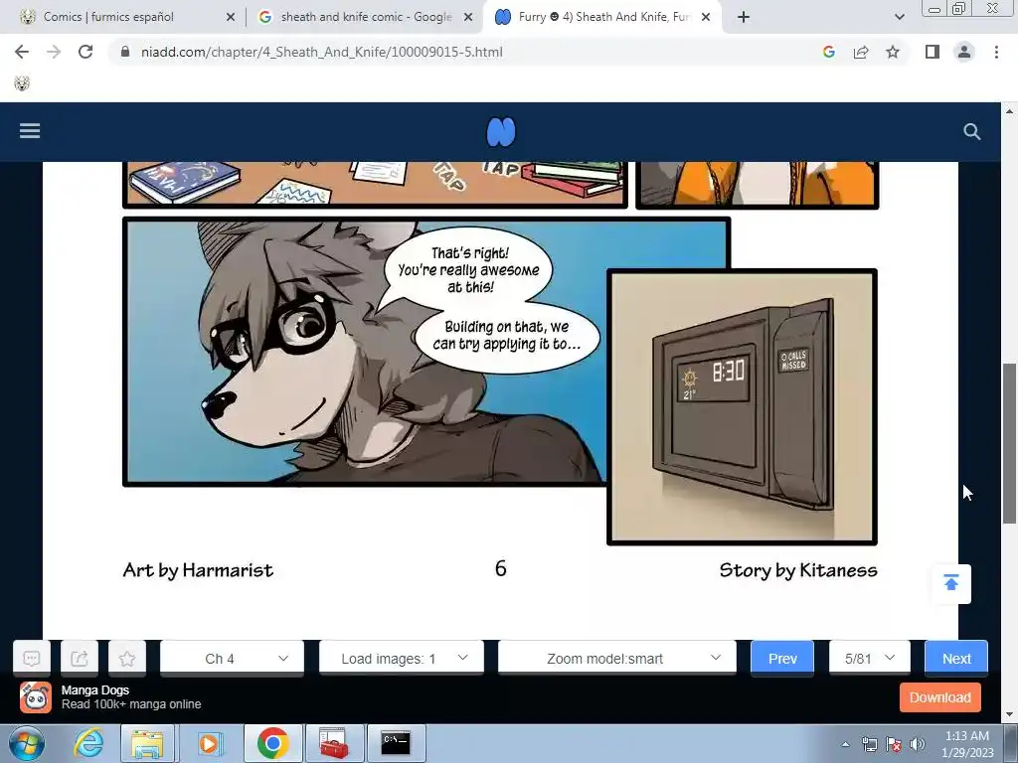
Task: Go to next page with Next button
Action: coord(956,659)
